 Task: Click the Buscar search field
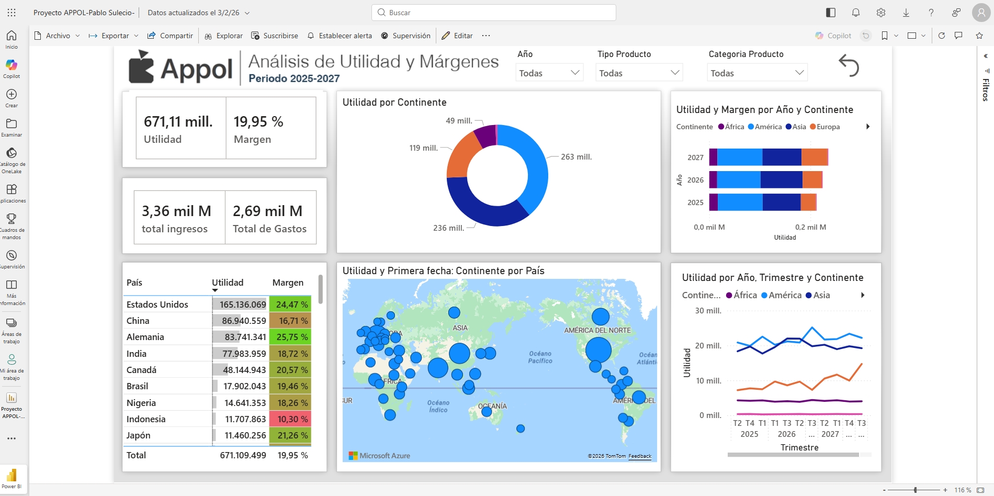tap(494, 13)
